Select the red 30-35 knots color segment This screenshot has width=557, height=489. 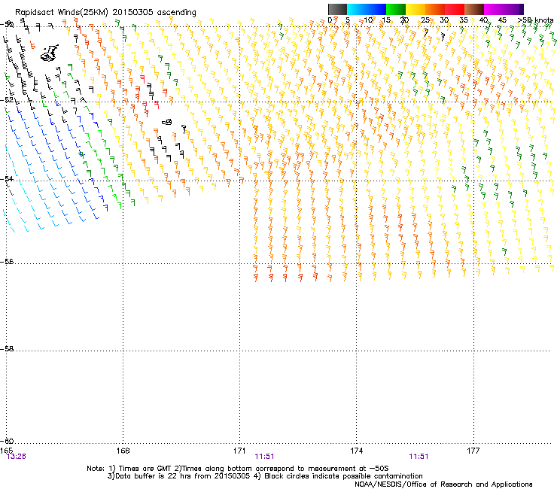click(x=455, y=9)
